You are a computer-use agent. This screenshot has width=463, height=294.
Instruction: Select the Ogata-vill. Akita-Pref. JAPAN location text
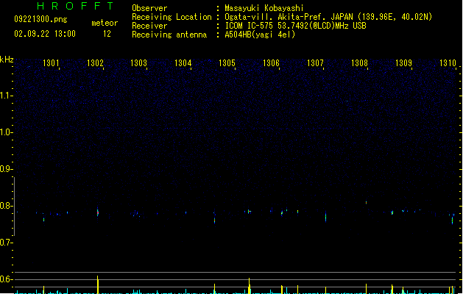click(x=328, y=17)
